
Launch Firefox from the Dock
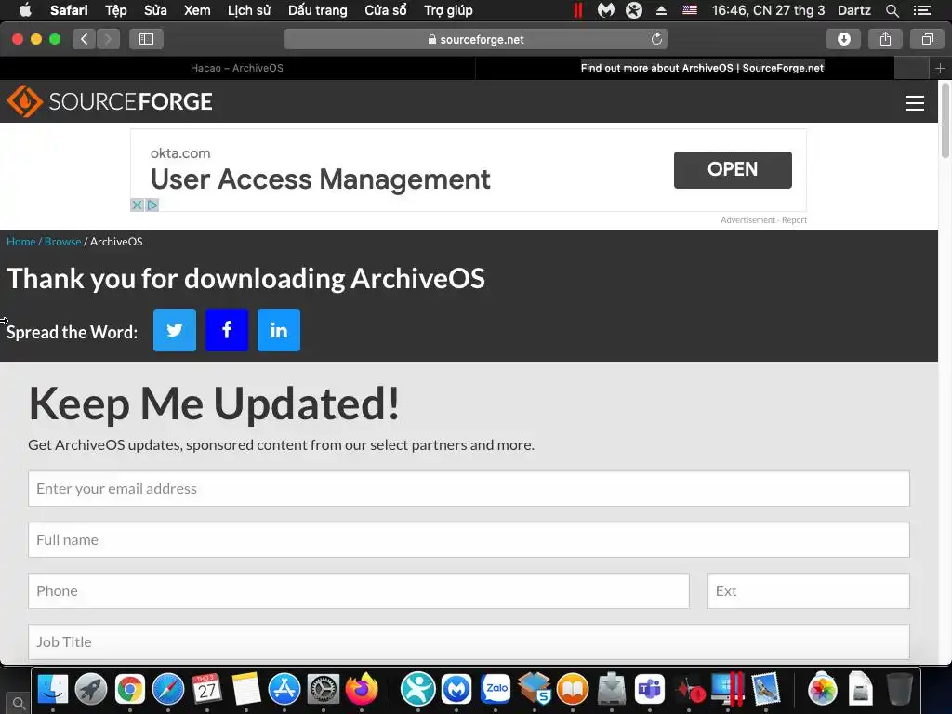tap(362, 689)
